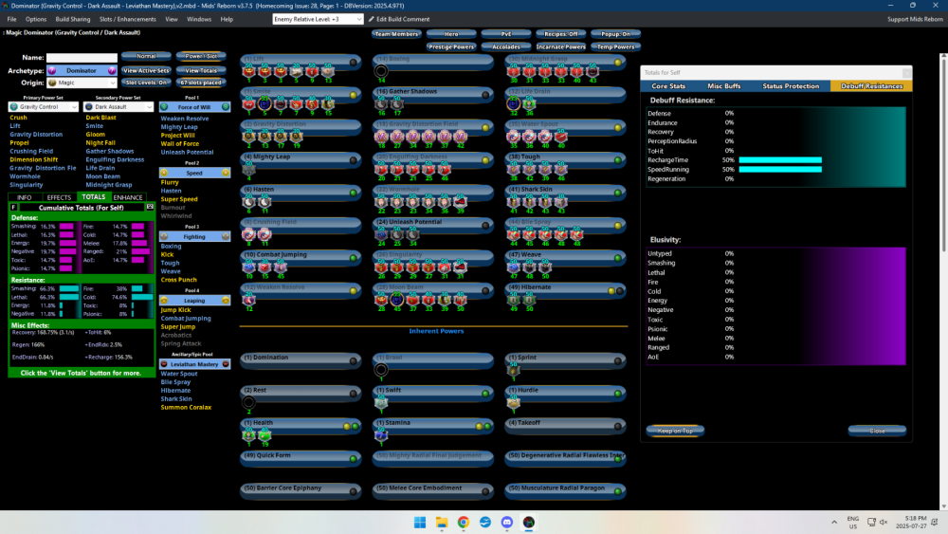Click the Support Mids Reborn link
Viewport: 948px width, 534px height.
pos(915,19)
